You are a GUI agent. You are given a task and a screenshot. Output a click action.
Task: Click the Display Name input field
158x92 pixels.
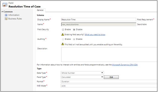click(98, 19)
